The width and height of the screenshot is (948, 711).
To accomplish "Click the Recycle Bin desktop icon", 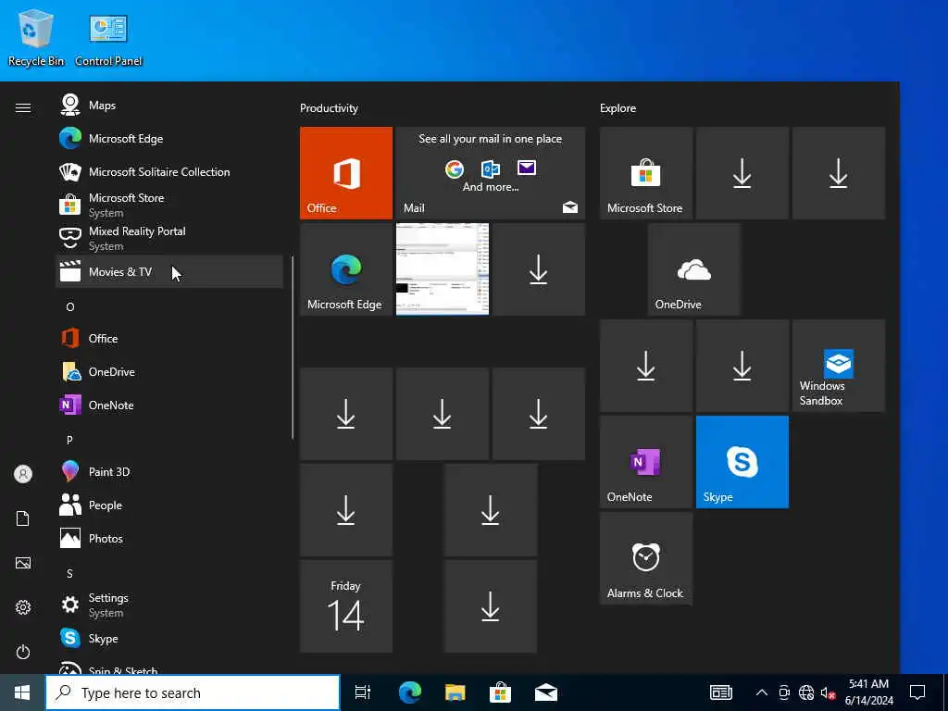I will tap(36, 38).
